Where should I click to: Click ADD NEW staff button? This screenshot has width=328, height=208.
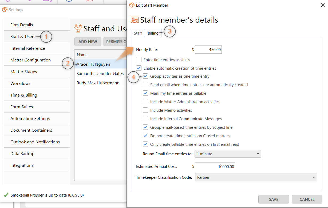pyautogui.click(x=88, y=42)
